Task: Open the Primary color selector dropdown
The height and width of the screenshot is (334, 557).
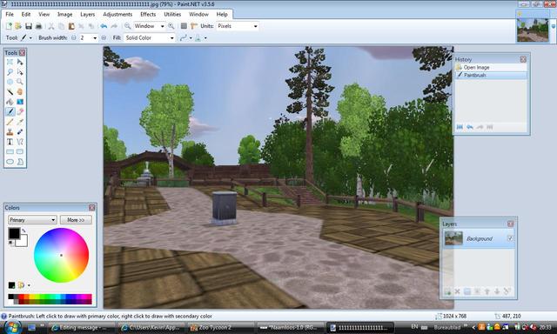Action: pos(32,220)
